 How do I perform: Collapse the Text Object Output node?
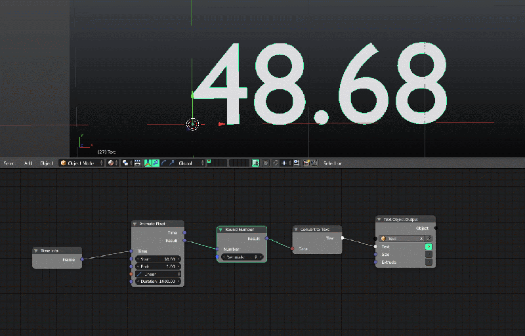point(379,220)
